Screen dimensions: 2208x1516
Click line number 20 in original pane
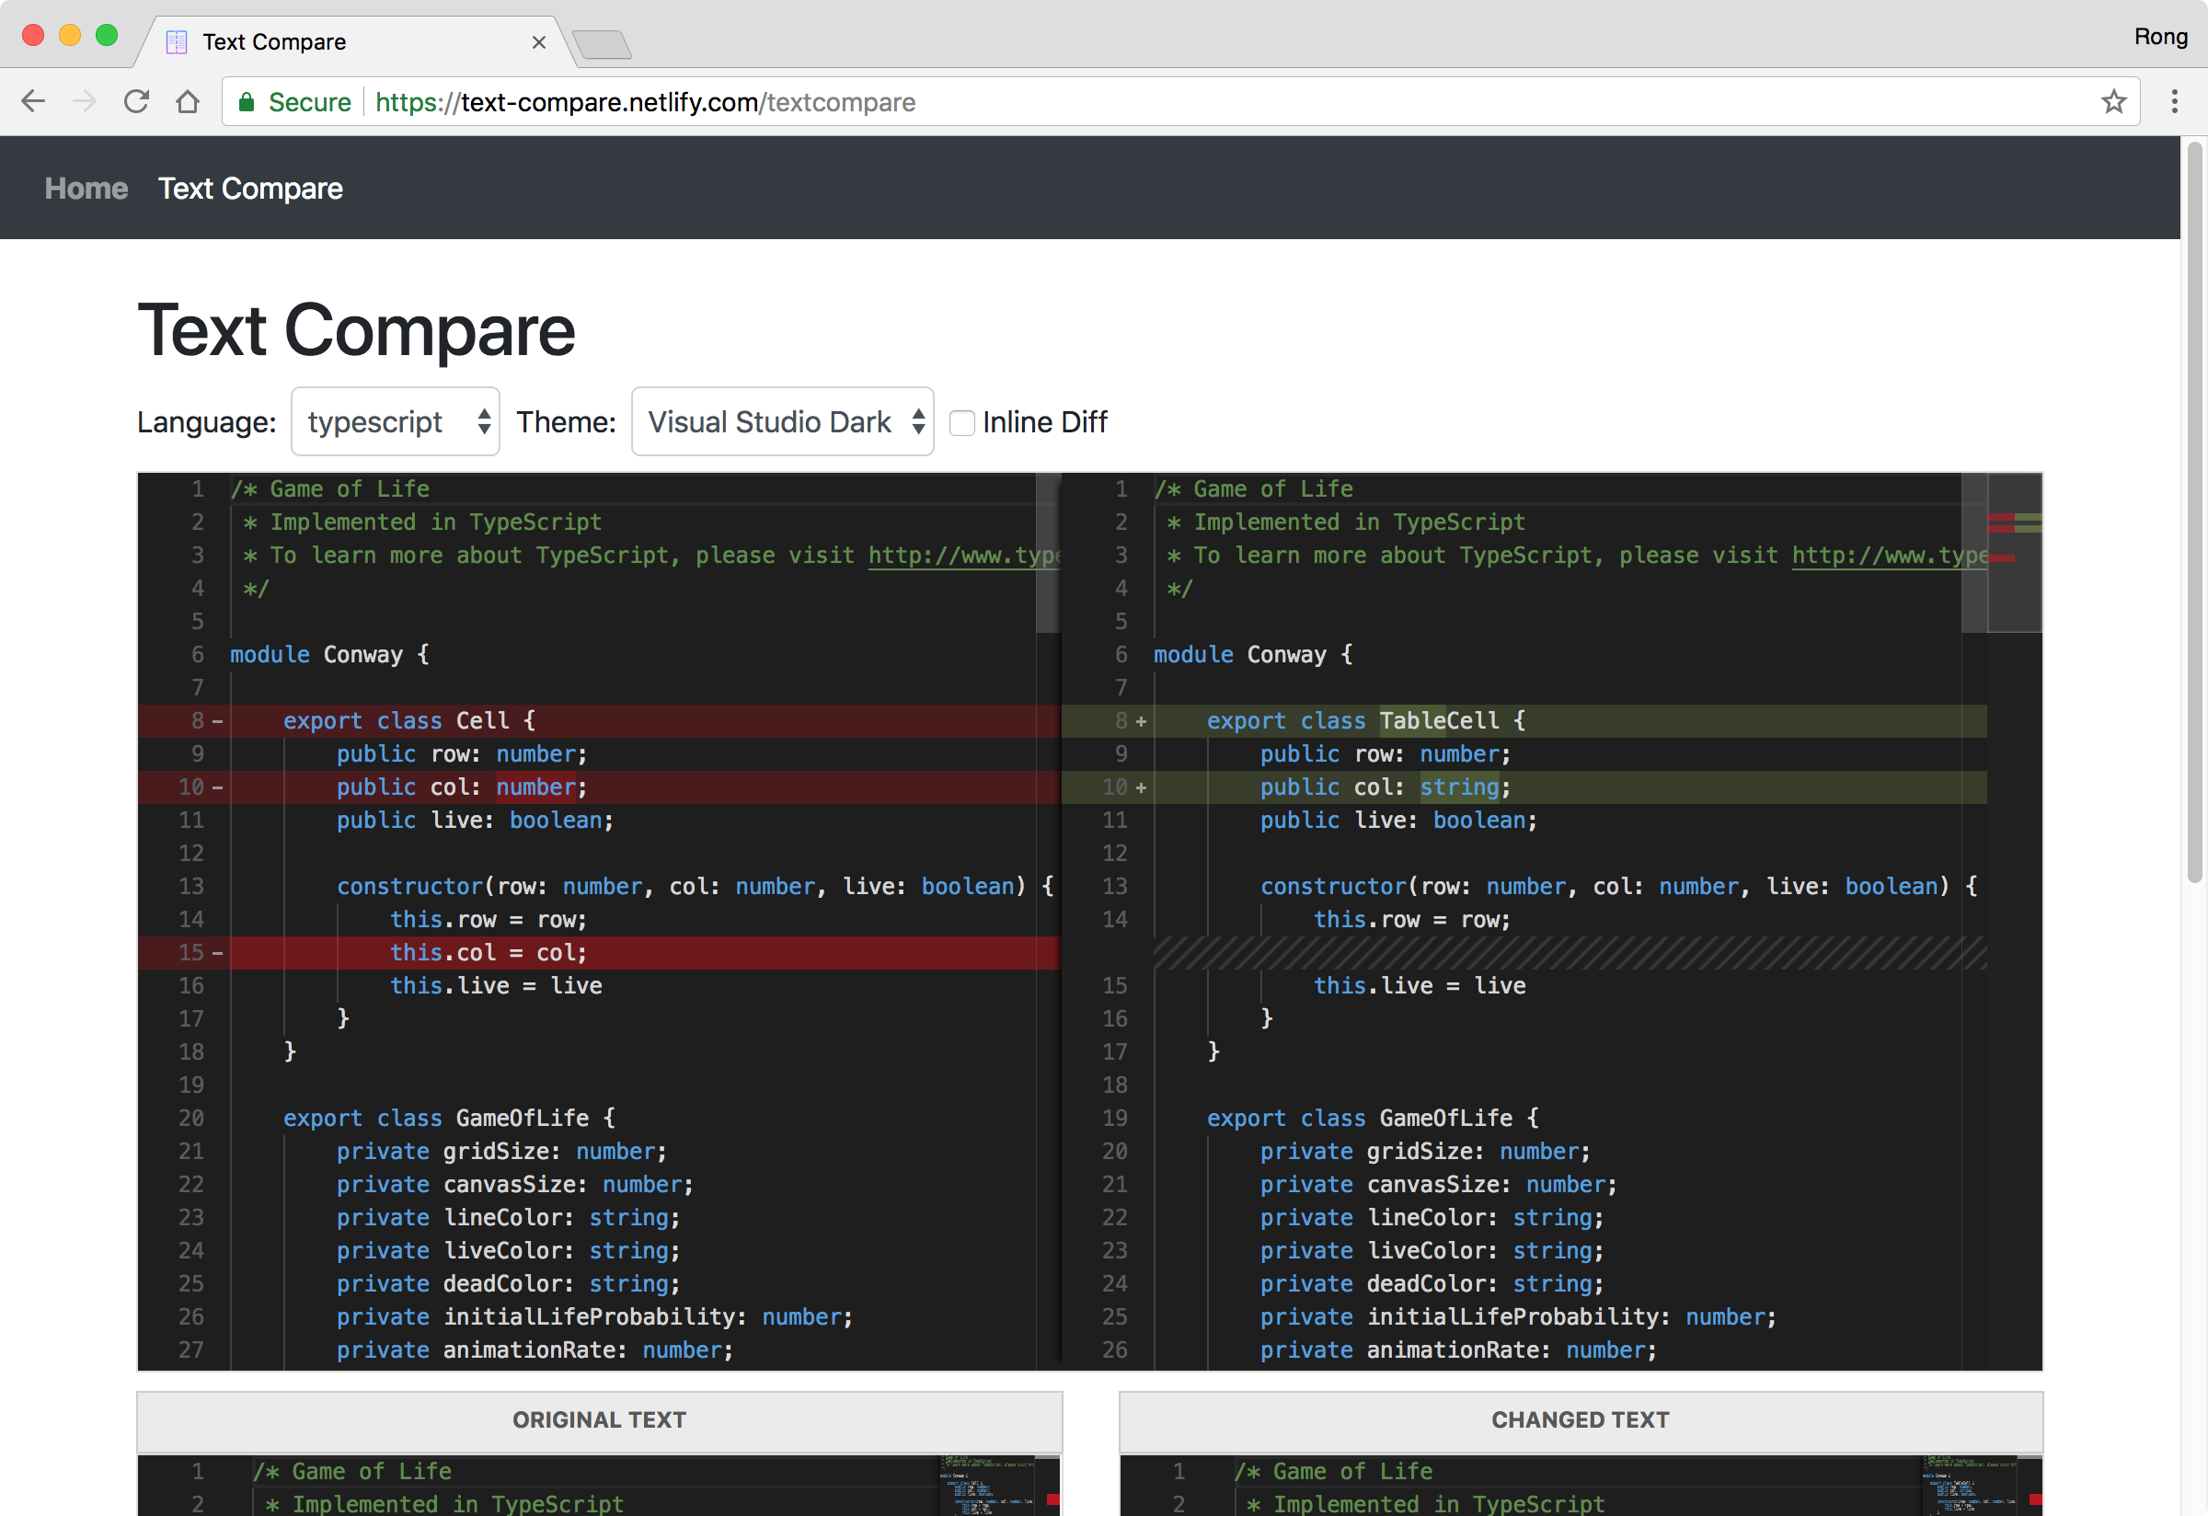(x=191, y=1119)
